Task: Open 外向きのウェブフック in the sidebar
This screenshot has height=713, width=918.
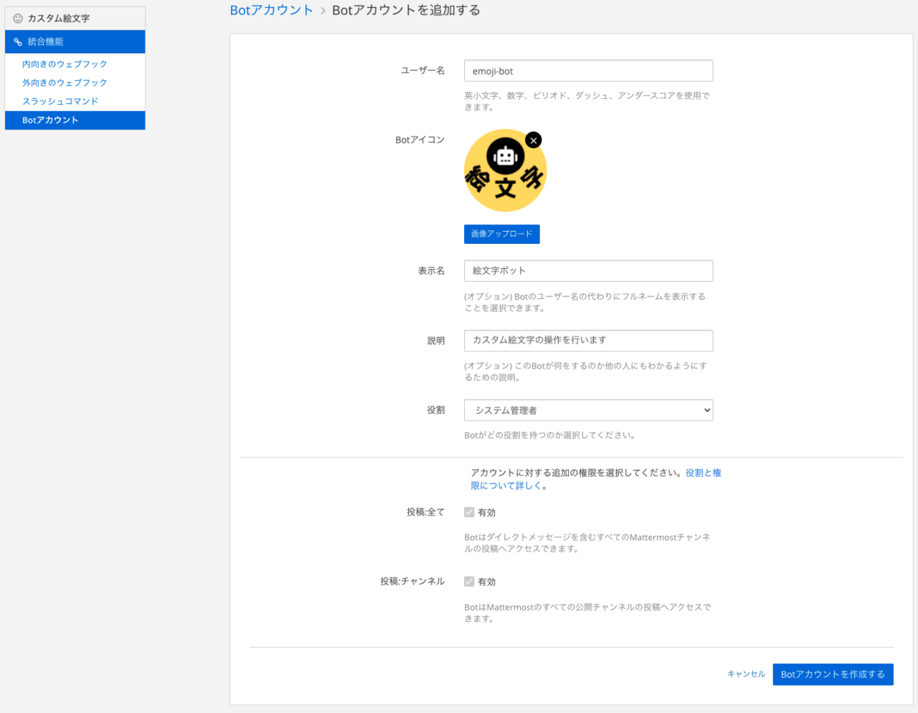Action: pos(65,83)
